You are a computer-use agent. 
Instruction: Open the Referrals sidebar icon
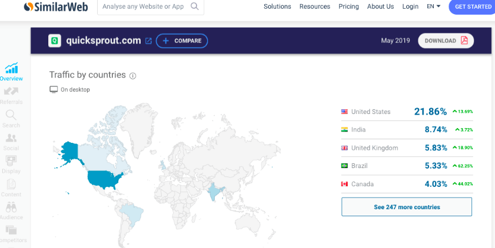tap(11, 92)
